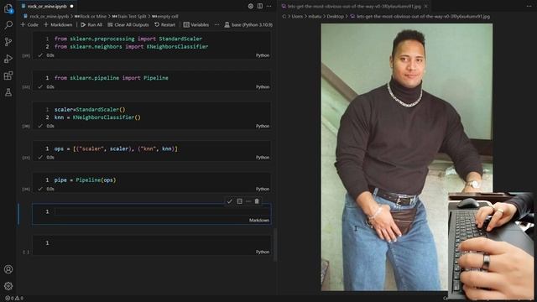Open More Actions in image editor group
Screen dimensions: 537x302
[529, 6]
